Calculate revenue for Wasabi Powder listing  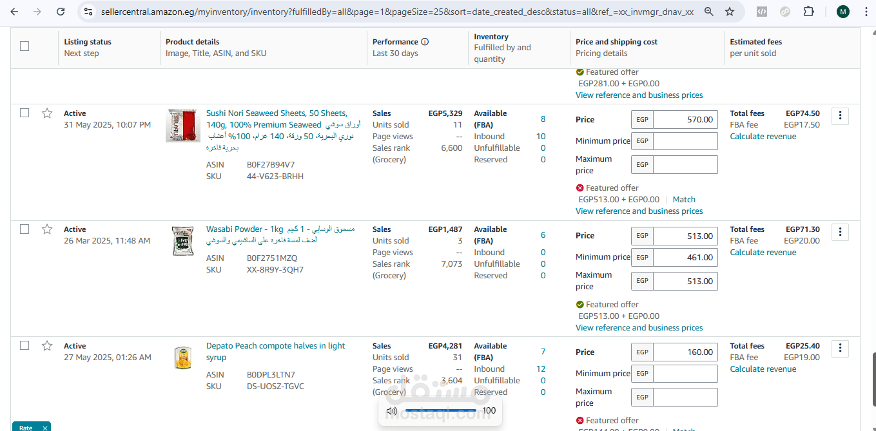coord(763,253)
